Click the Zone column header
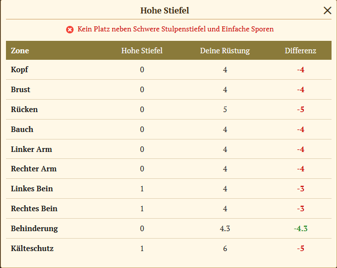This screenshot has height=268, width=337. pyautogui.click(x=20, y=51)
